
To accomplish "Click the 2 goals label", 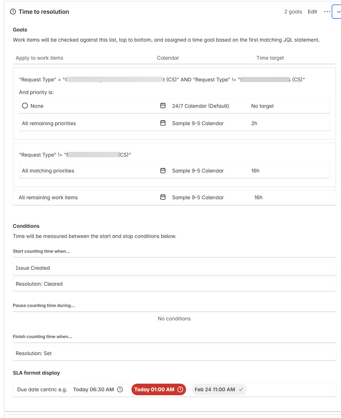I will (293, 12).
